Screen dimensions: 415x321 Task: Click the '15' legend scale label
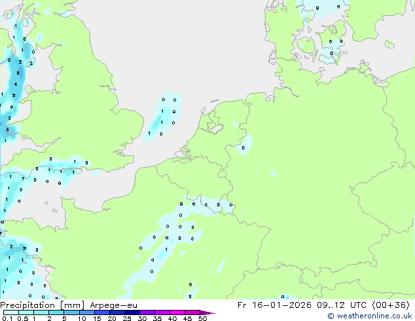click(x=97, y=318)
